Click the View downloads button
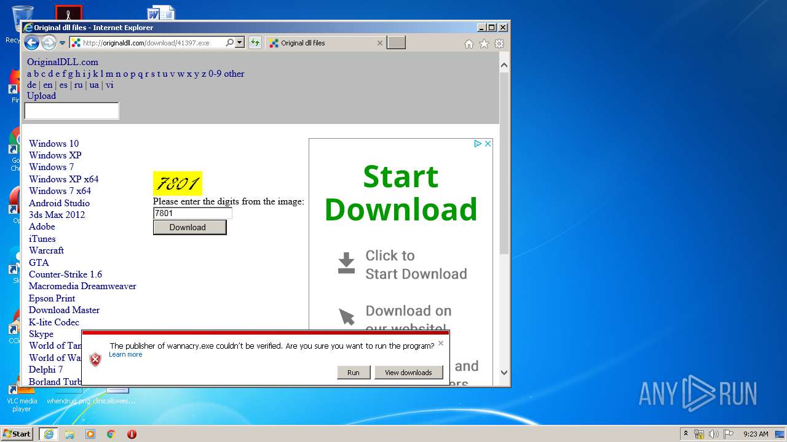Viewport: 787px width, 442px height. click(408, 373)
